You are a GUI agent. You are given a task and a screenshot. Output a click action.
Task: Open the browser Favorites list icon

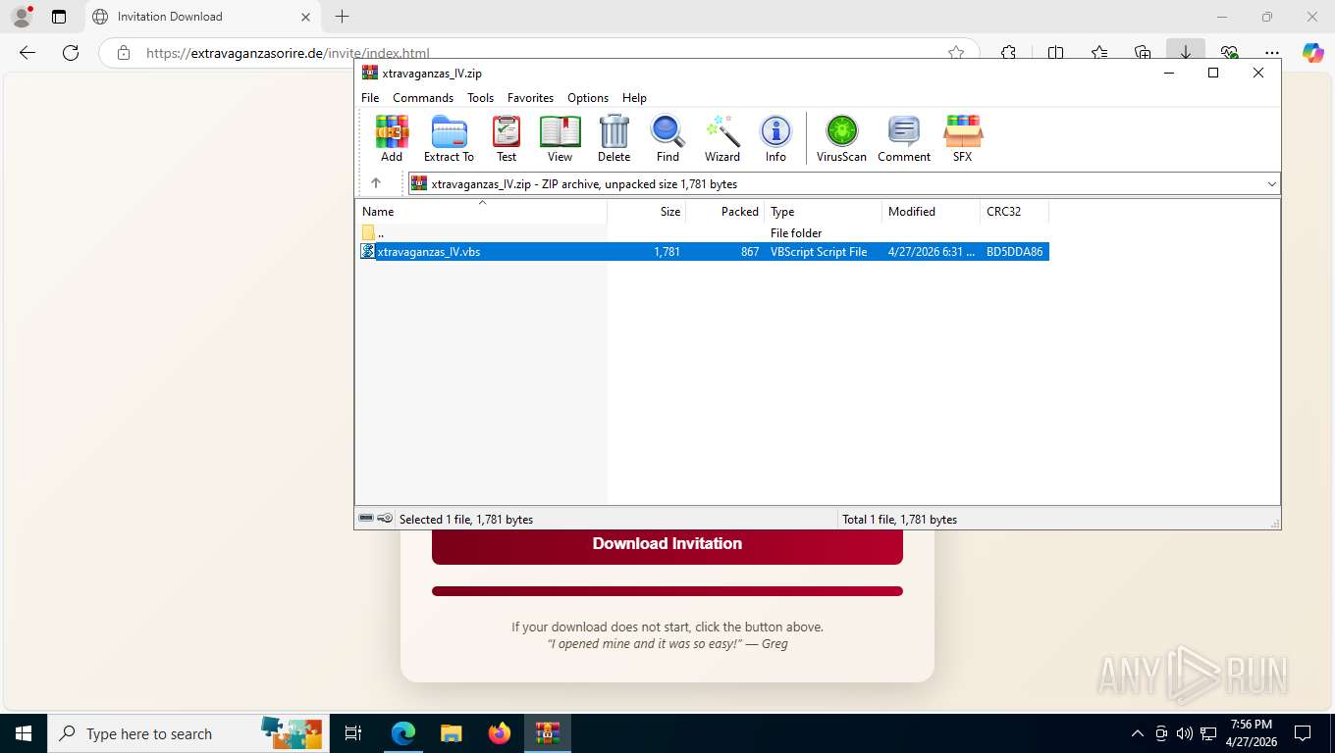[1098, 53]
